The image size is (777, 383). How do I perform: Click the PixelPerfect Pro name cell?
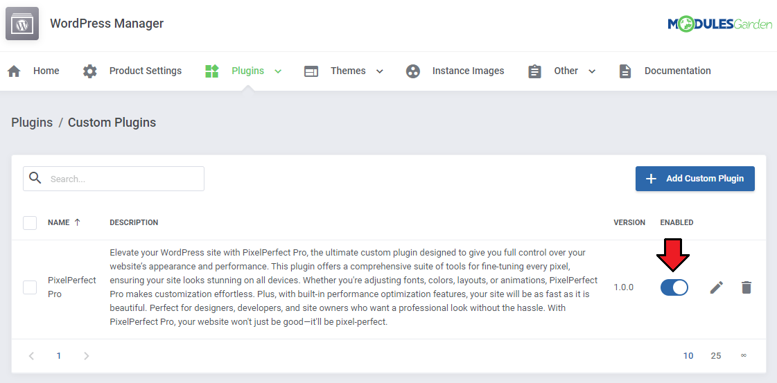[72, 287]
